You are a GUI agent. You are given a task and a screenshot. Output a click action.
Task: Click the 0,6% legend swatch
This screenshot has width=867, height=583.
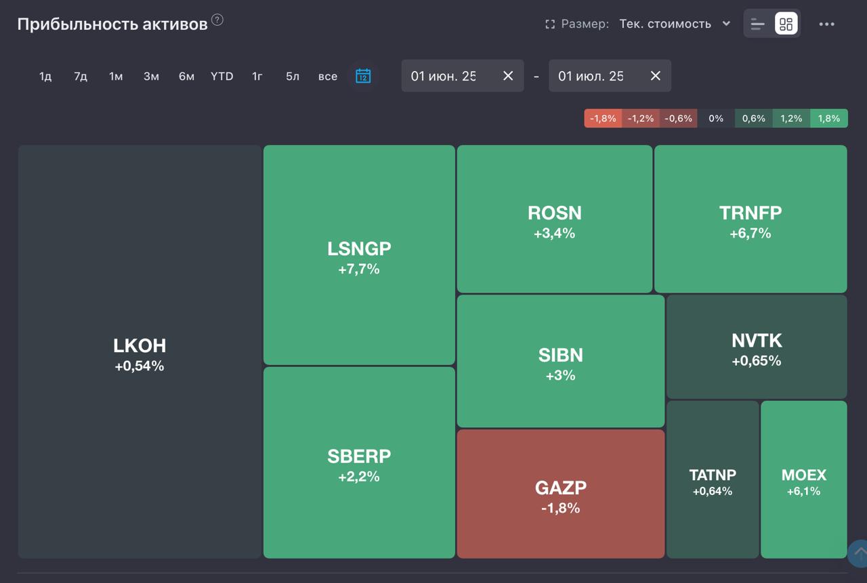(x=754, y=118)
